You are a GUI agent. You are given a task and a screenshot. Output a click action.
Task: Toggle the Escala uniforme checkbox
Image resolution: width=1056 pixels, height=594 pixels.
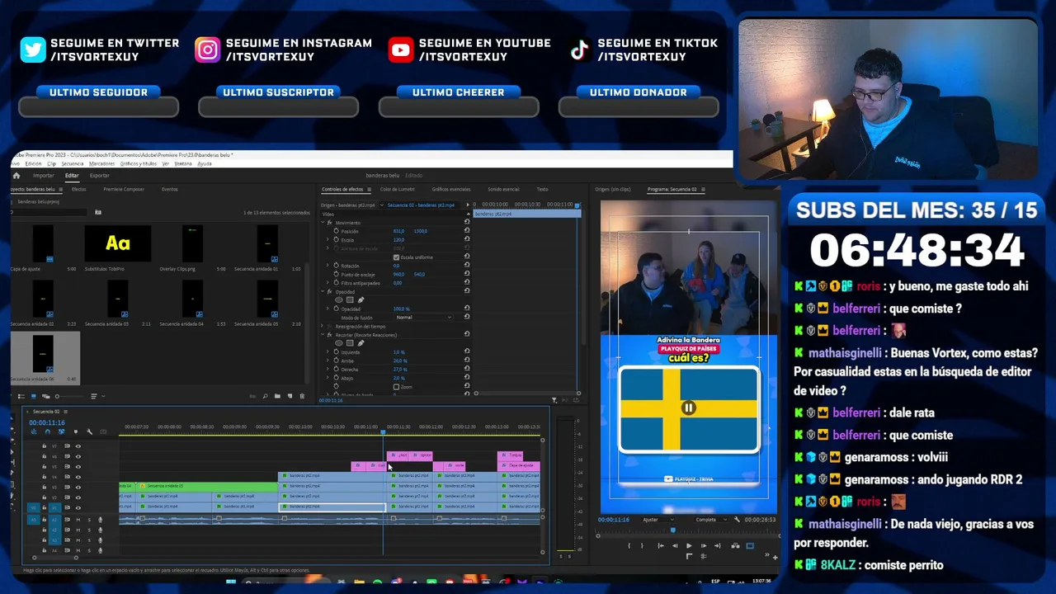click(x=396, y=257)
